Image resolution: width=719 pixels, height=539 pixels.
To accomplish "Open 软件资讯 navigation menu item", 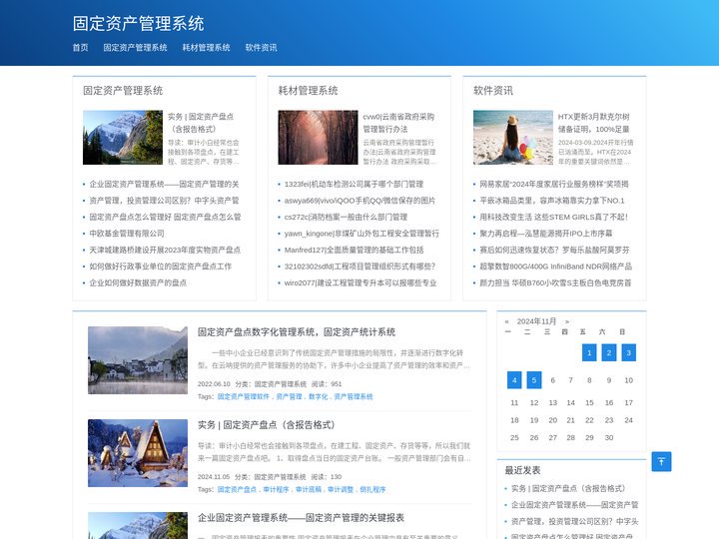I will pyautogui.click(x=261, y=47).
